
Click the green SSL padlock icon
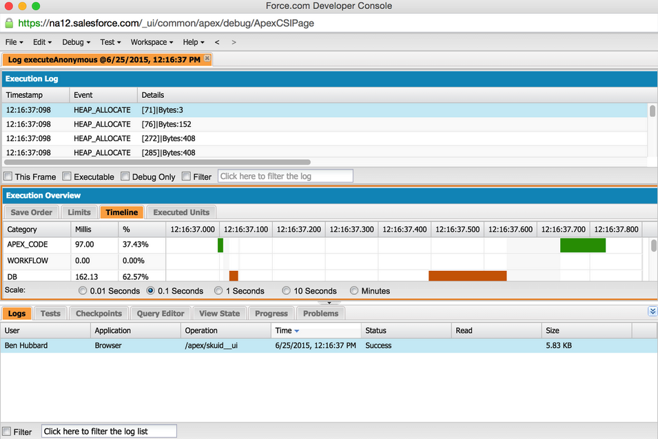(x=9, y=23)
